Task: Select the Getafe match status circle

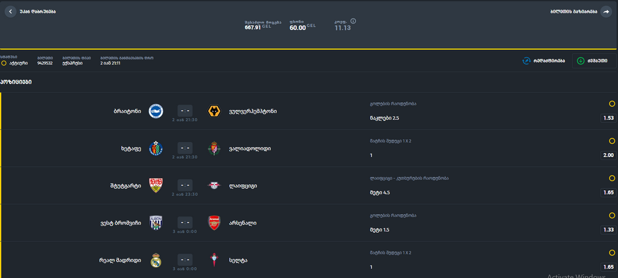Action: tap(612, 141)
